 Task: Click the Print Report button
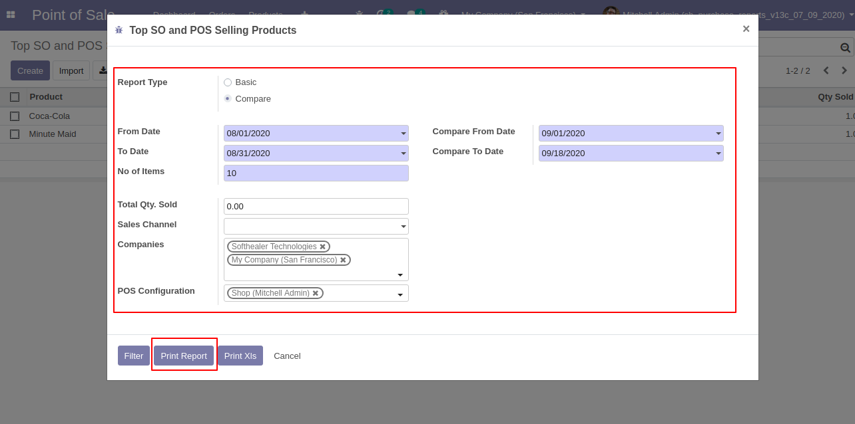[x=184, y=356]
